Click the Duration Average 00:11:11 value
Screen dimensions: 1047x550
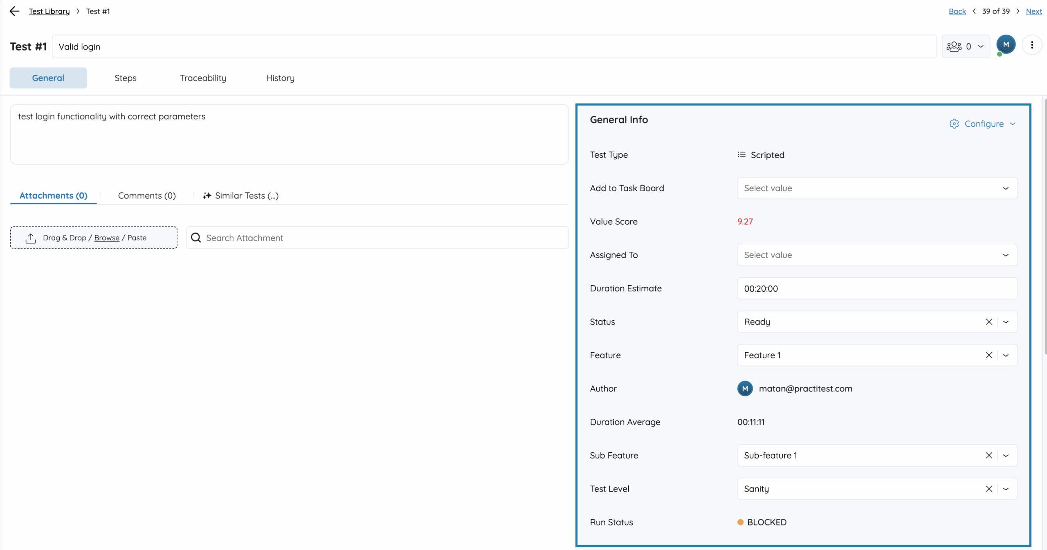(x=751, y=422)
